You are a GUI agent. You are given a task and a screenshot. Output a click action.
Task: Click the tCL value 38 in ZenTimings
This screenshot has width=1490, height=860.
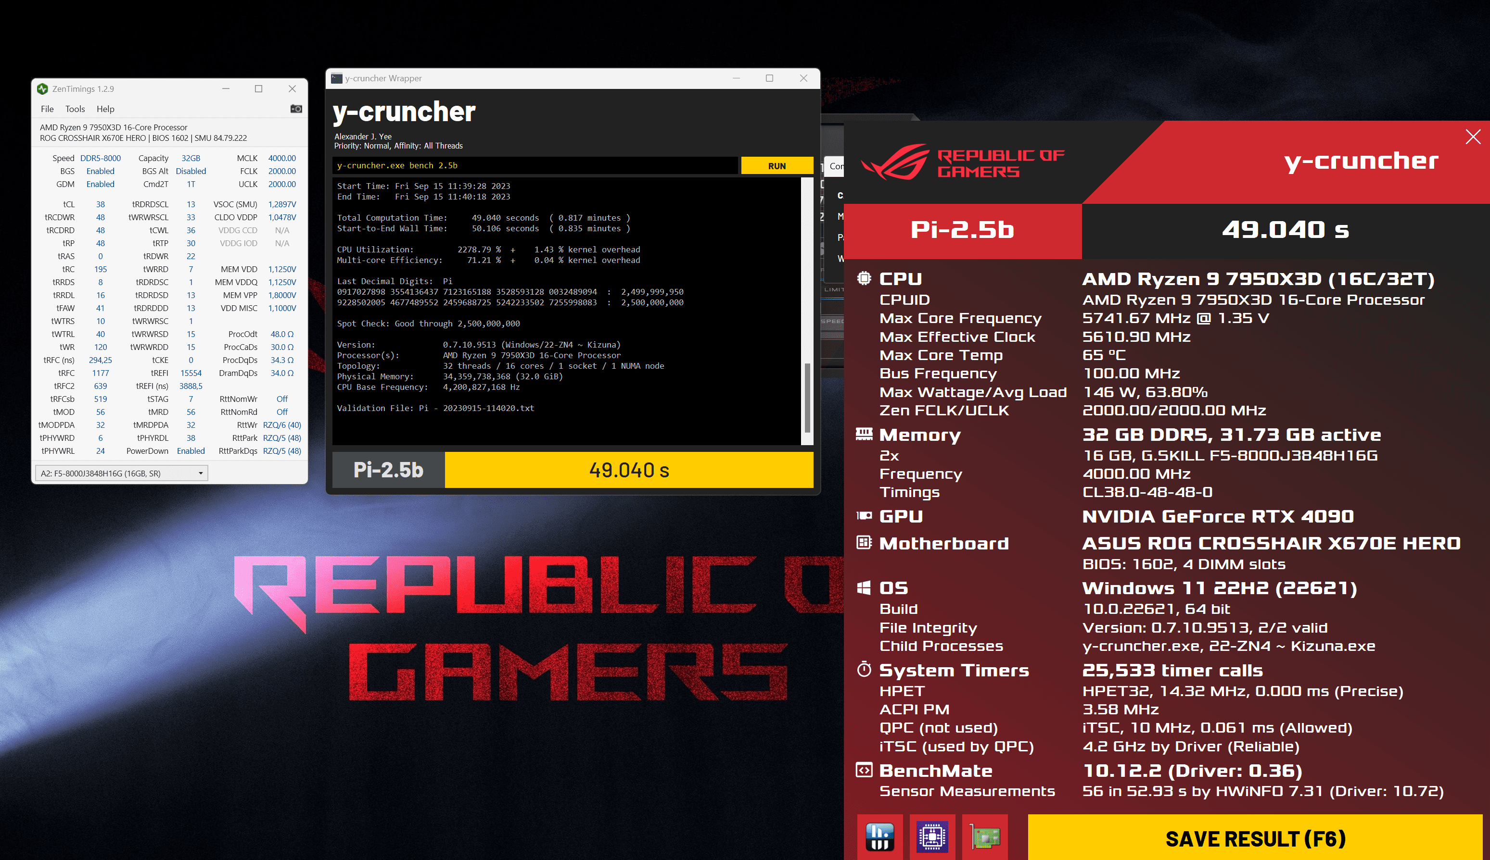(x=101, y=204)
